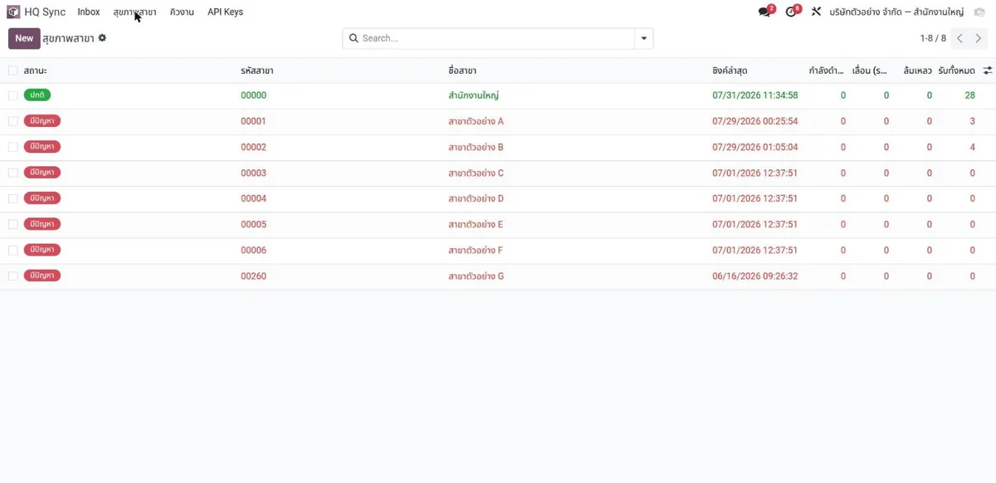Check the row for branch 00000
This screenshot has height=483, width=996.
click(12, 95)
